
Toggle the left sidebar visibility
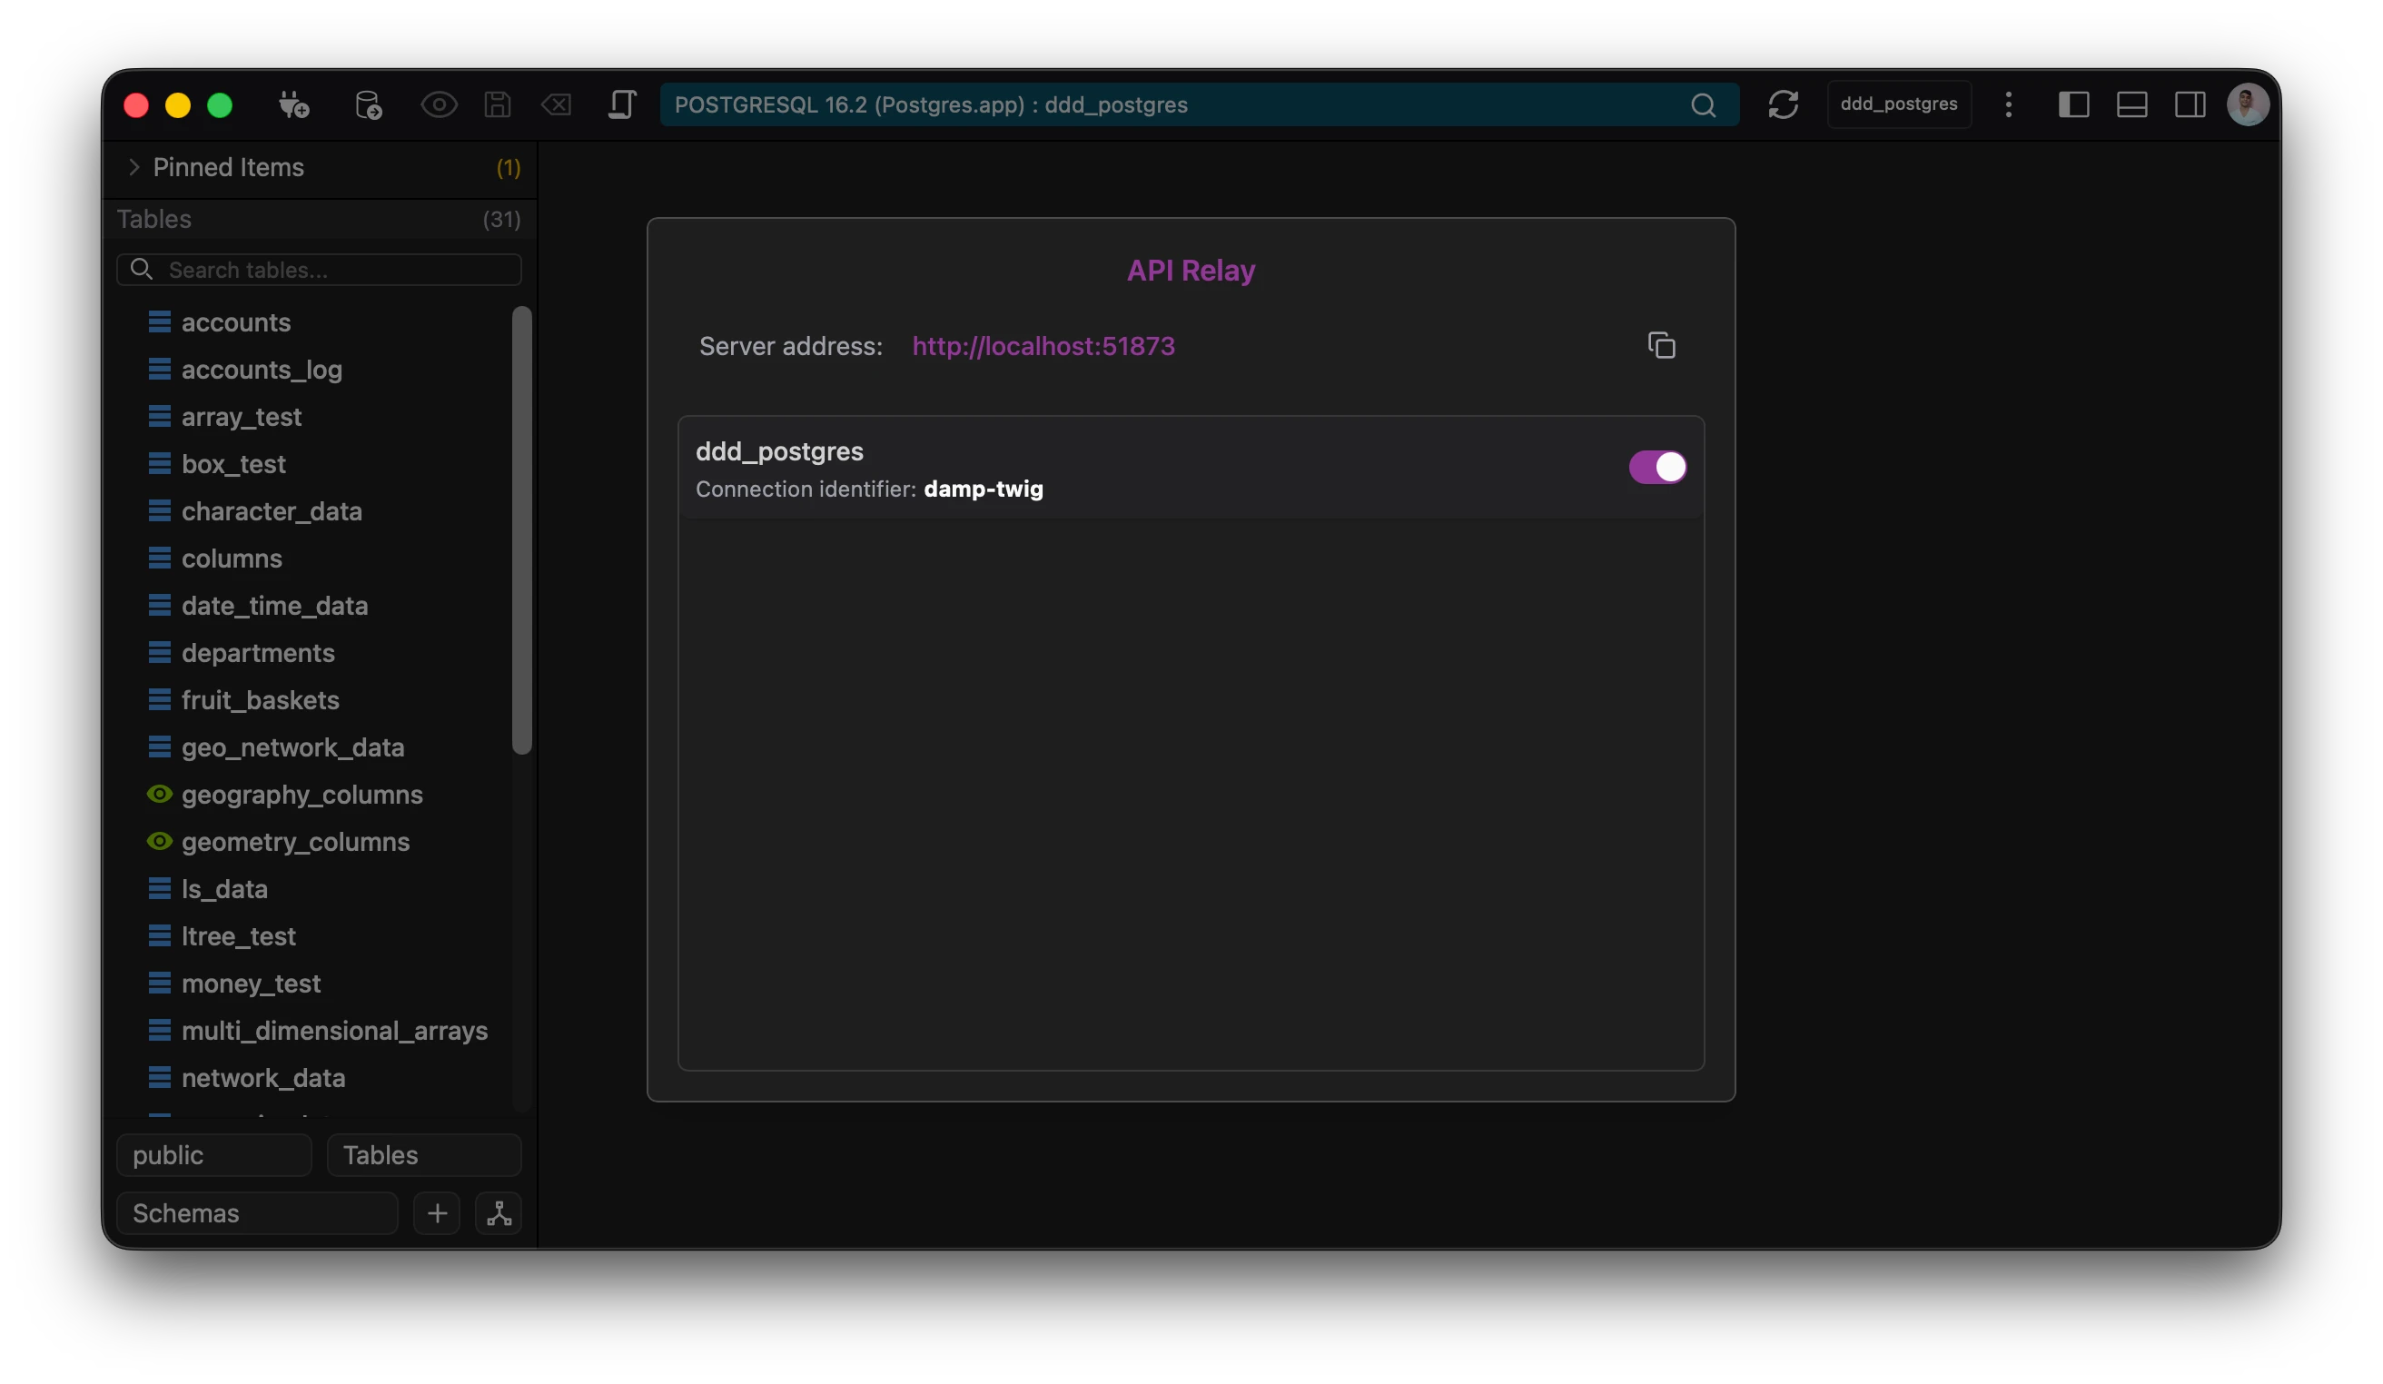point(2072,105)
